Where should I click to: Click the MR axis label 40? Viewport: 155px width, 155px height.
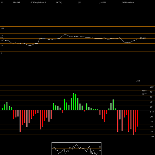point(151,102)
